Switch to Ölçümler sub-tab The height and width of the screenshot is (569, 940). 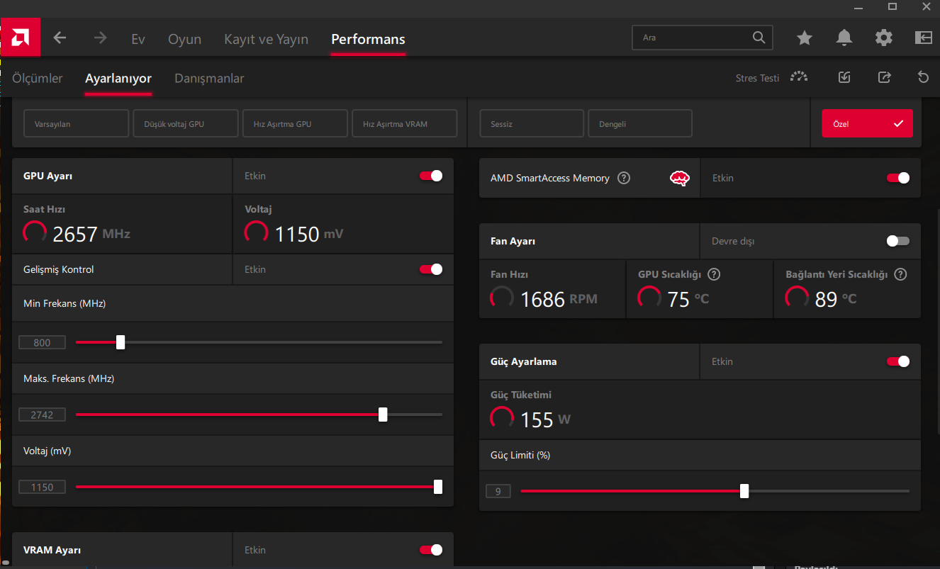pyautogui.click(x=38, y=78)
